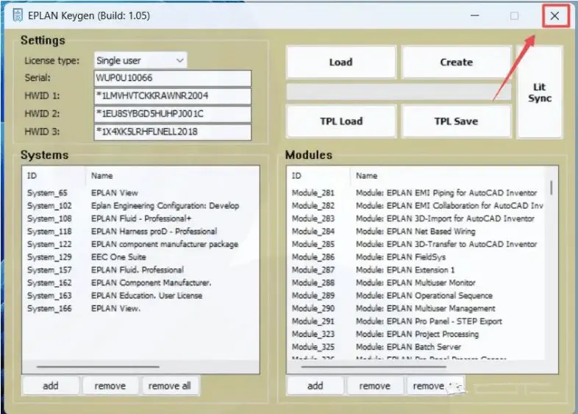This screenshot has height=414, width=578.
Task: Select System_122 component manufacturer package row
Action: click(x=140, y=244)
